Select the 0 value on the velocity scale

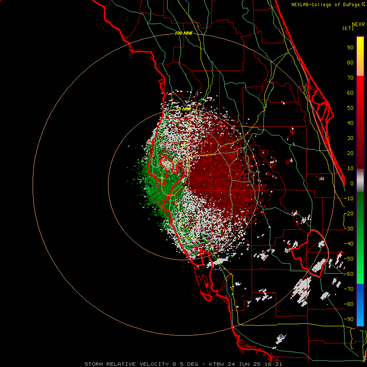tap(352, 183)
